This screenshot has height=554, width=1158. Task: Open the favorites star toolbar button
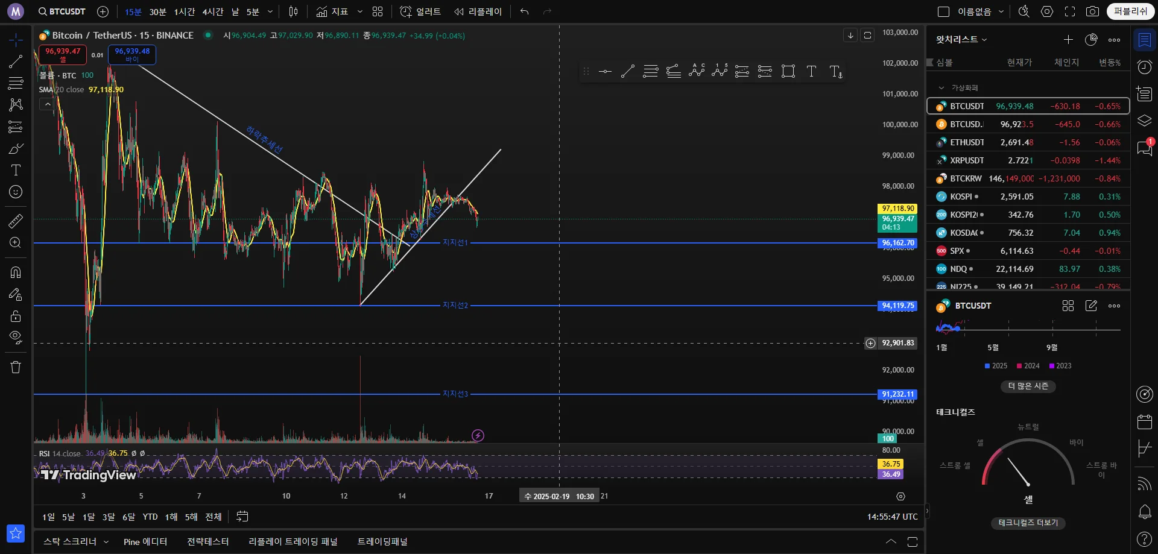[x=16, y=533]
